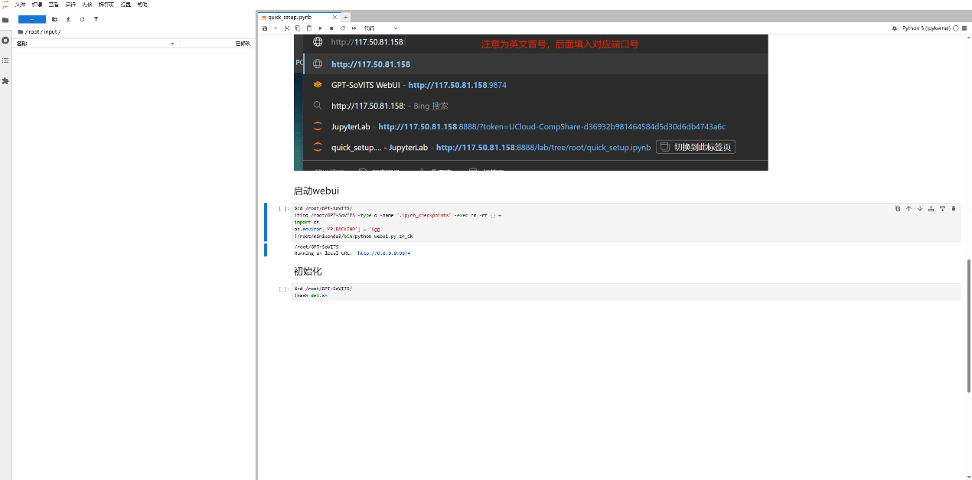Delete the active cell with trash icon
The width and height of the screenshot is (972, 480).
coord(954,208)
